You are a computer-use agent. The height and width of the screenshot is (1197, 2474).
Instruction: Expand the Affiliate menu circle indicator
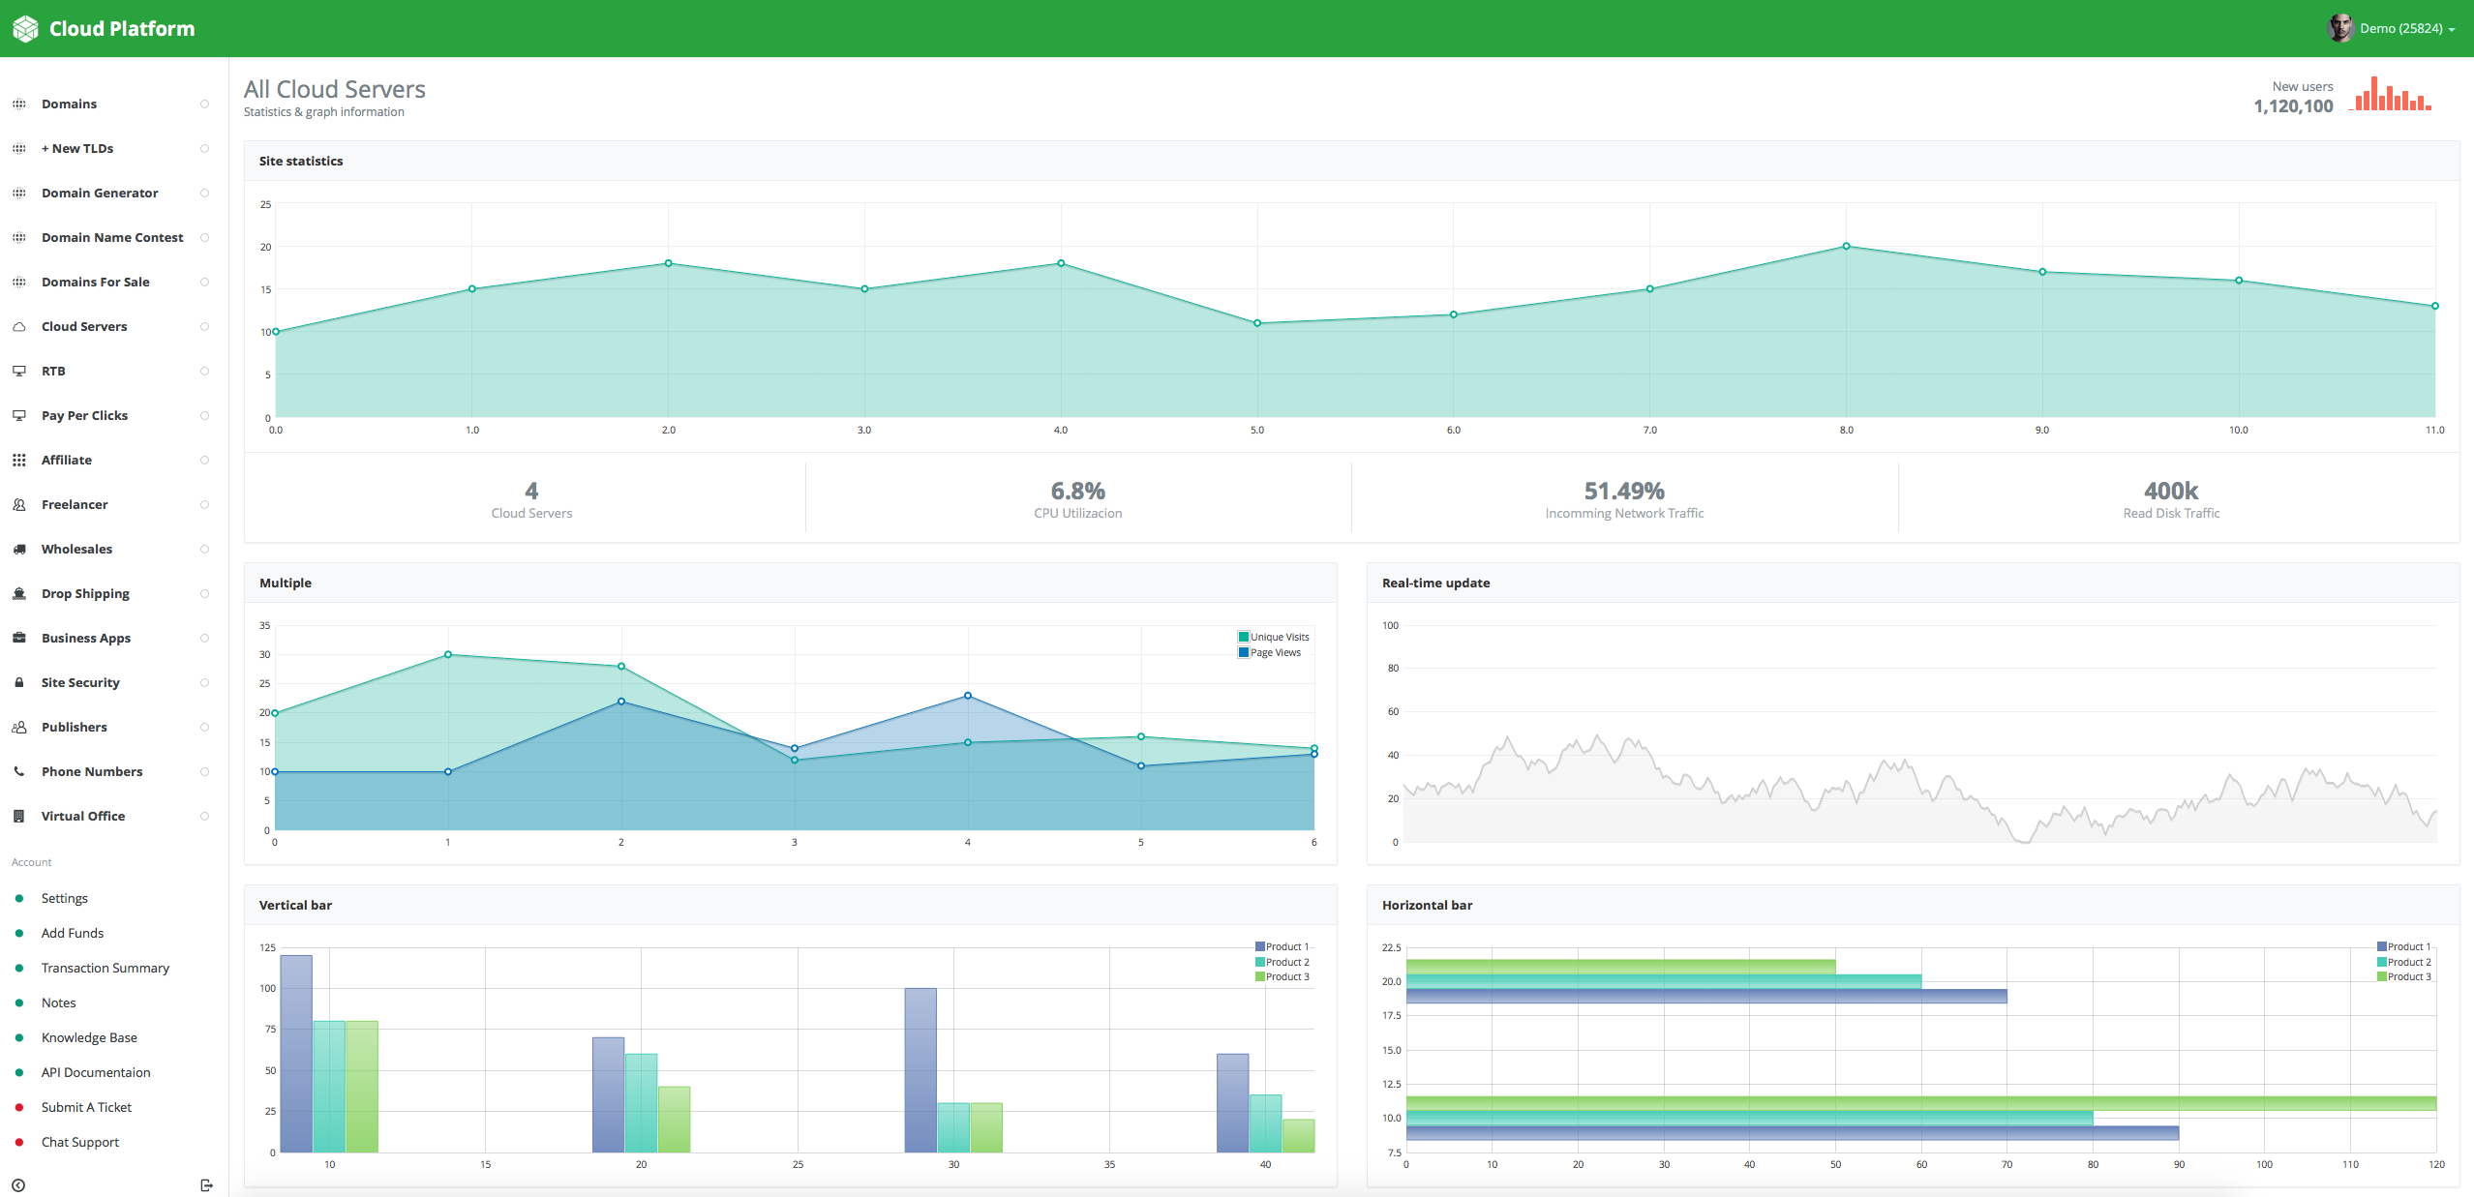204,461
